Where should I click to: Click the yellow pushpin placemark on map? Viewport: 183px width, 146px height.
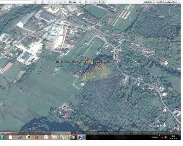92,62
